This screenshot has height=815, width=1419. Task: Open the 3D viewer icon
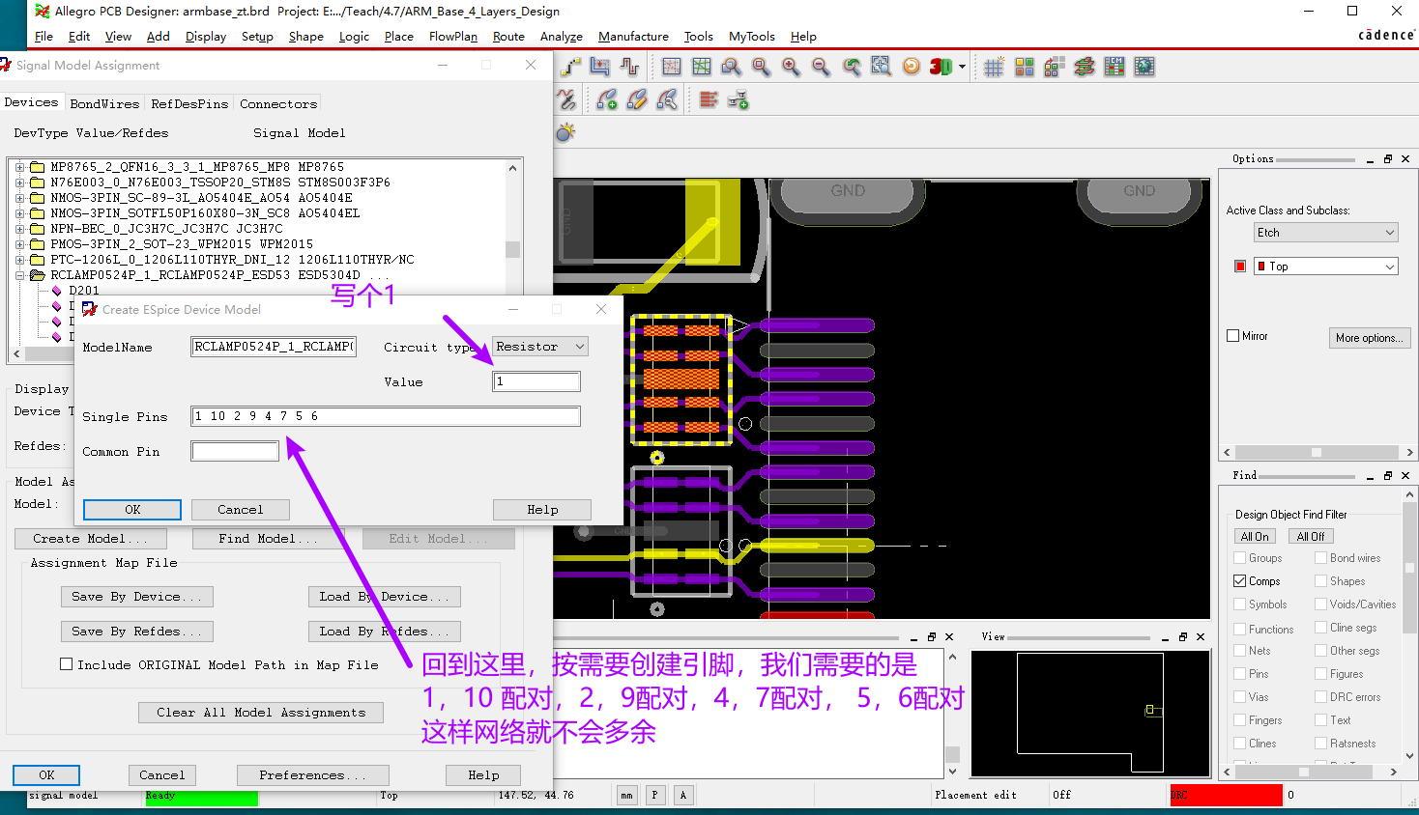[941, 67]
